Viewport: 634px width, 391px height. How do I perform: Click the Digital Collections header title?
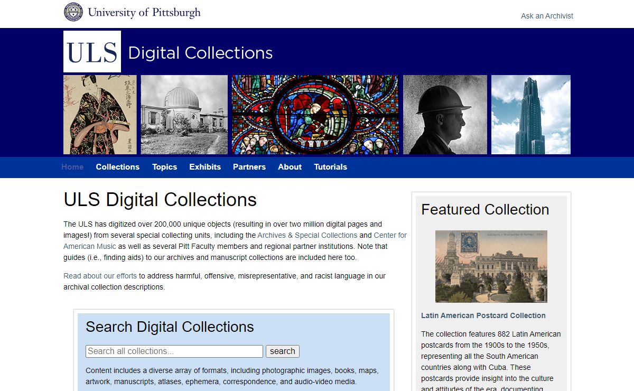pos(200,53)
